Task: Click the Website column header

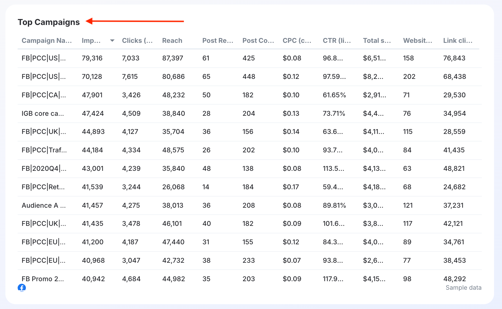Action: coord(417,41)
